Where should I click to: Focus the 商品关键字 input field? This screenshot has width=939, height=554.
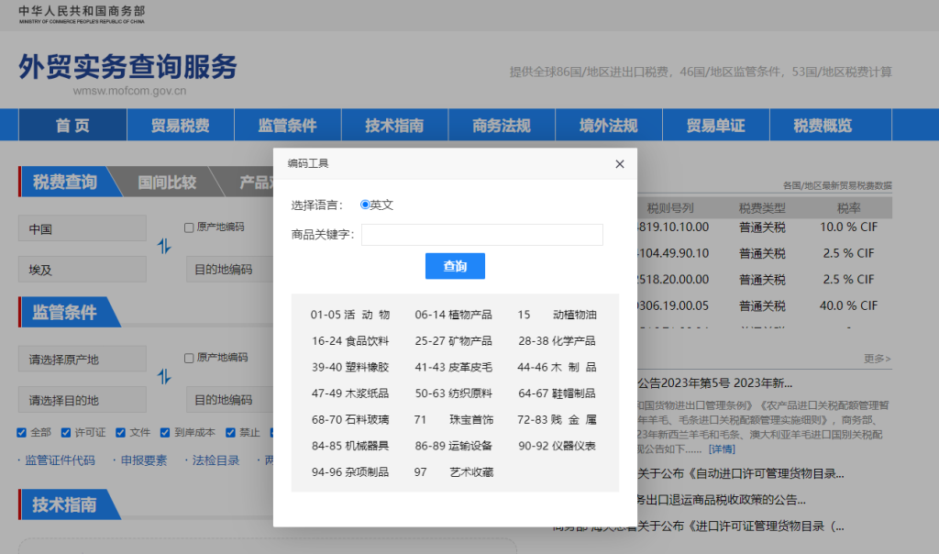(481, 235)
